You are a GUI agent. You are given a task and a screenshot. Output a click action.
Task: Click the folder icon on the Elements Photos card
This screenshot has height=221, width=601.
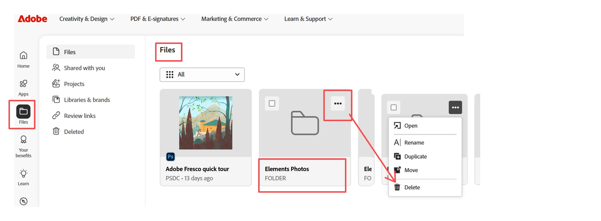tap(305, 123)
